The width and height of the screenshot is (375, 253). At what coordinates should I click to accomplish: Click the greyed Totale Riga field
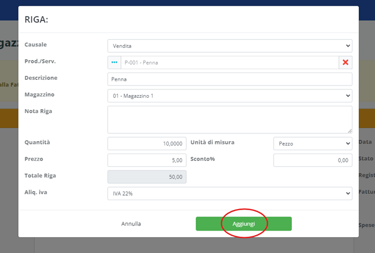pyautogui.click(x=147, y=177)
